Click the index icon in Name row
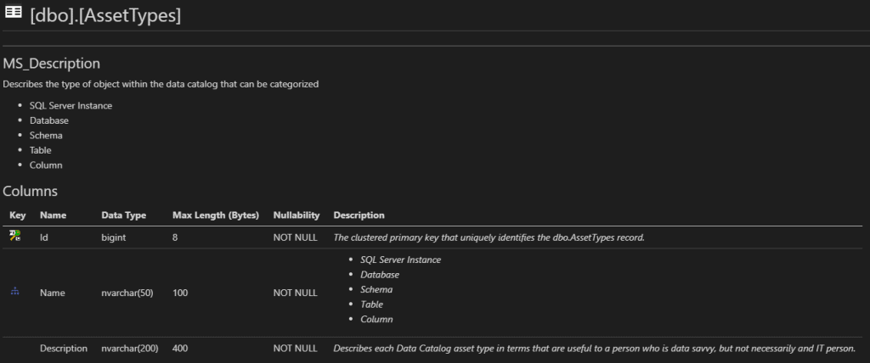Viewport: 870px width, 363px height. click(14, 292)
